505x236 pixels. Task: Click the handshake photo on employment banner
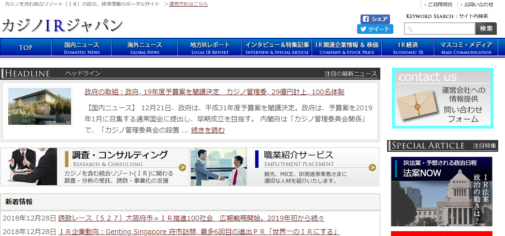(219, 167)
